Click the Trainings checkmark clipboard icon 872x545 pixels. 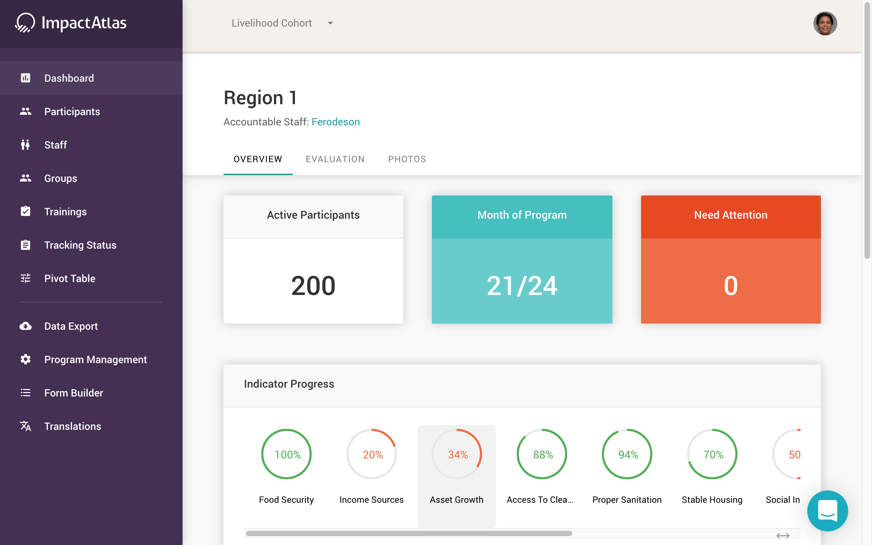25,212
